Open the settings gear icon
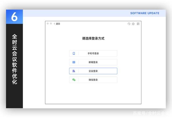Screen dimensions: 172x118 click(x=133, y=24)
